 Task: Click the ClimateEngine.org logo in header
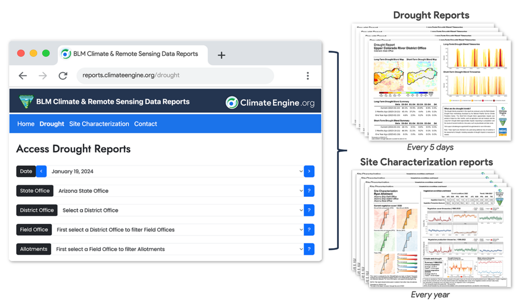270,103
